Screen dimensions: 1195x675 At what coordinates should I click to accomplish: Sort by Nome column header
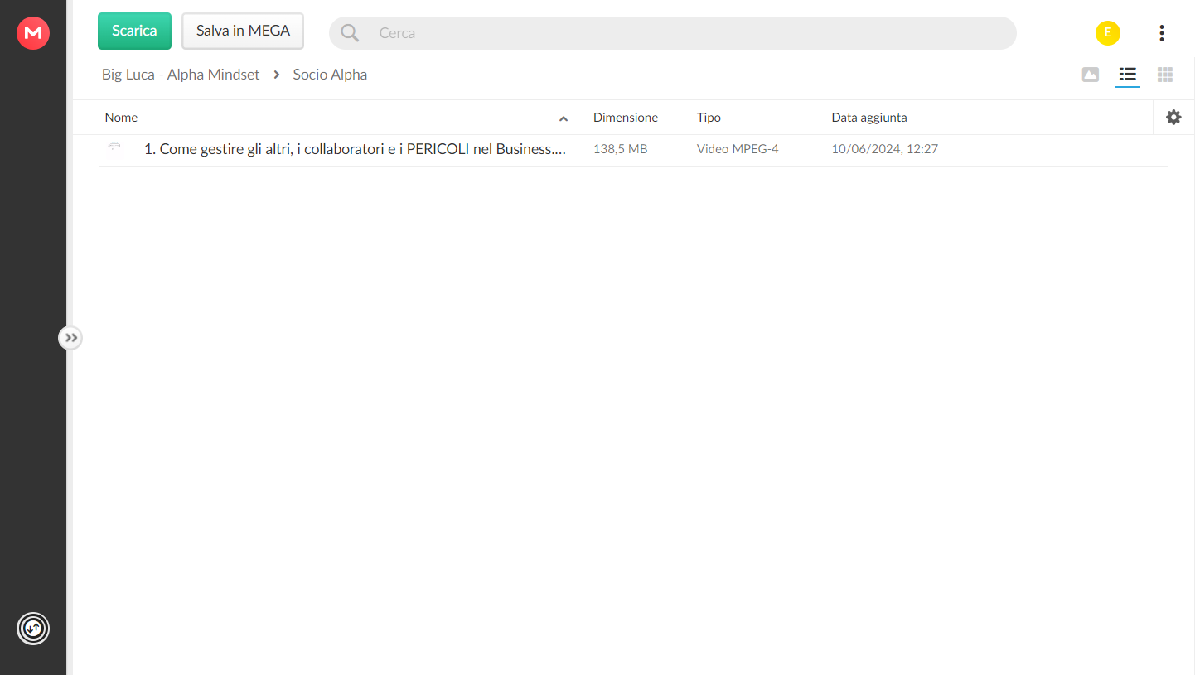pos(121,118)
